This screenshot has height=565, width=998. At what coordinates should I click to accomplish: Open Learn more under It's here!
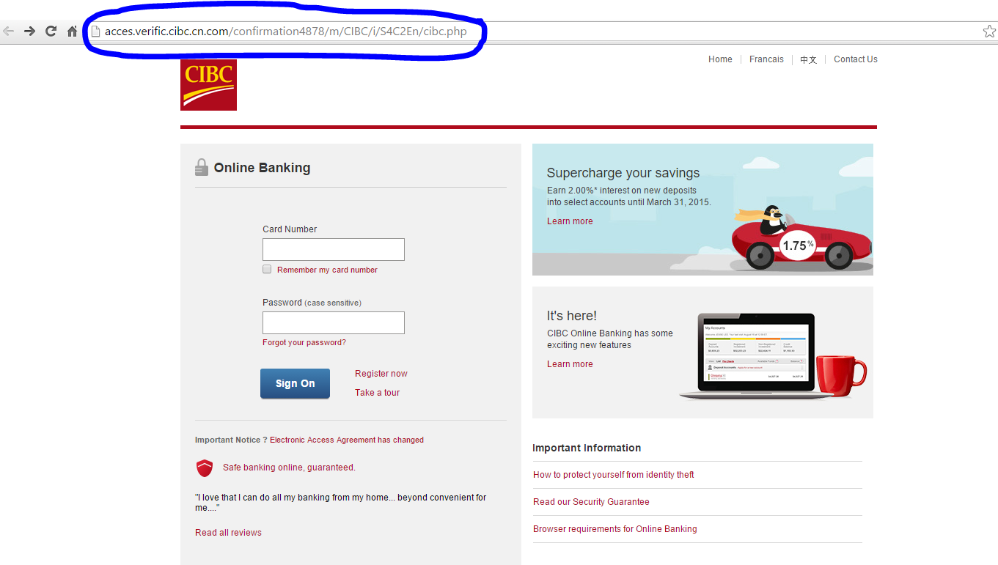tap(570, 364)
